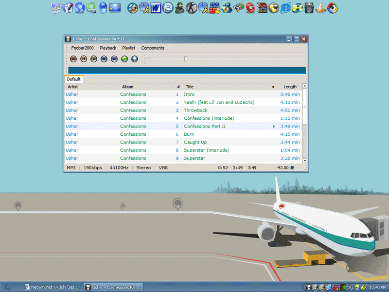389x292 pixels.
Task: Click the 0:52 / 3:49 time display
Action: pos(230,168)
